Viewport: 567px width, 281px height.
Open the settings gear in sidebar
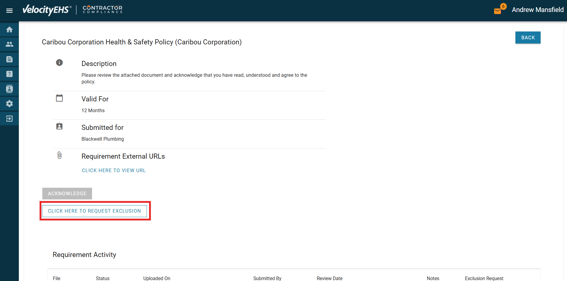point(9,104)
